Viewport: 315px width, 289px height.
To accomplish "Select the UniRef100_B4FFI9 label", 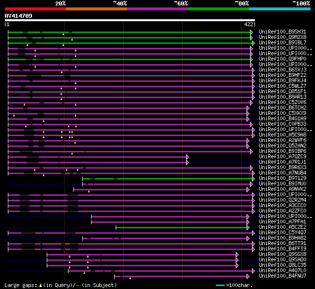I will 283,249.
